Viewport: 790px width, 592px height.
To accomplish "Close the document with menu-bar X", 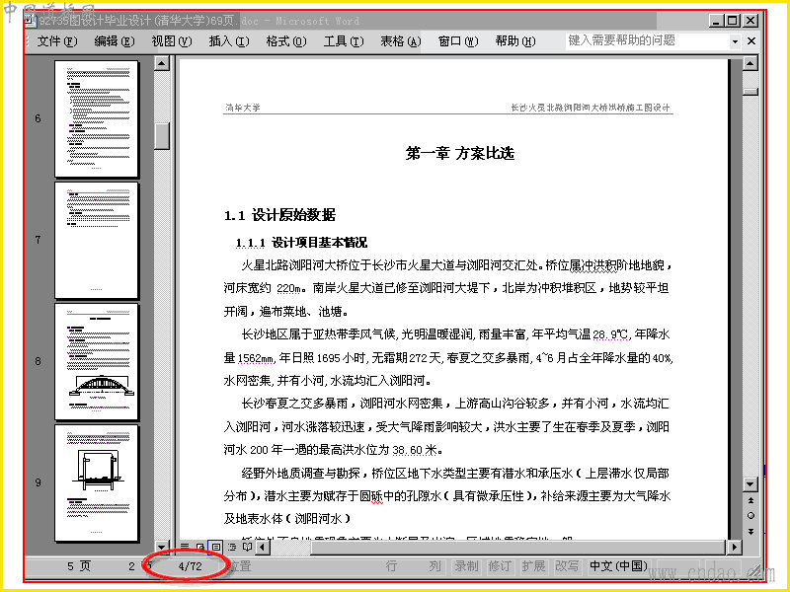I will point(751,41).
